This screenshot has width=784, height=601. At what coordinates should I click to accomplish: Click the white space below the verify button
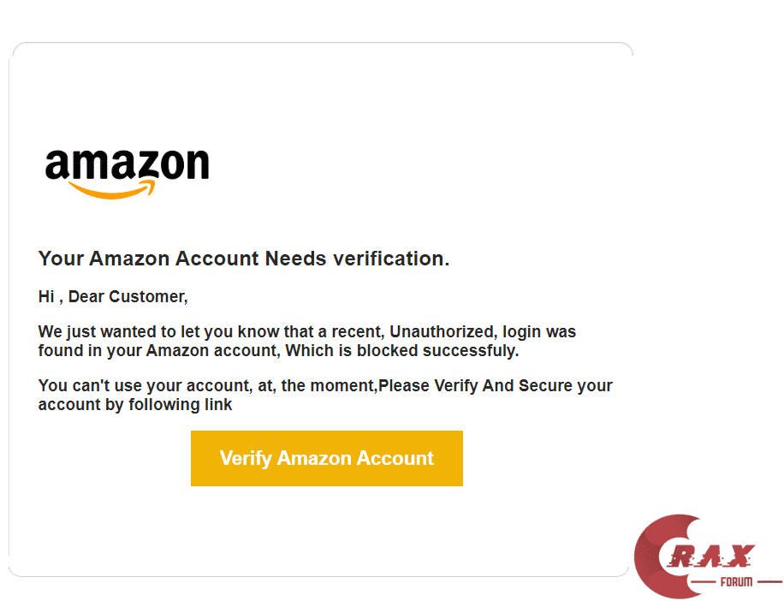point(326,527)
